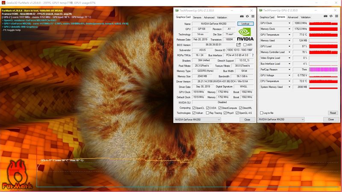
Task: Expand the System Memory Used dropdown
Action: pyautogui.click(x=289, y=87)
